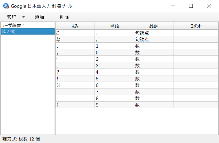Select the 単語 cell containing 3
Viewport: 219px width, 143px height.
(x=114, y=65)
